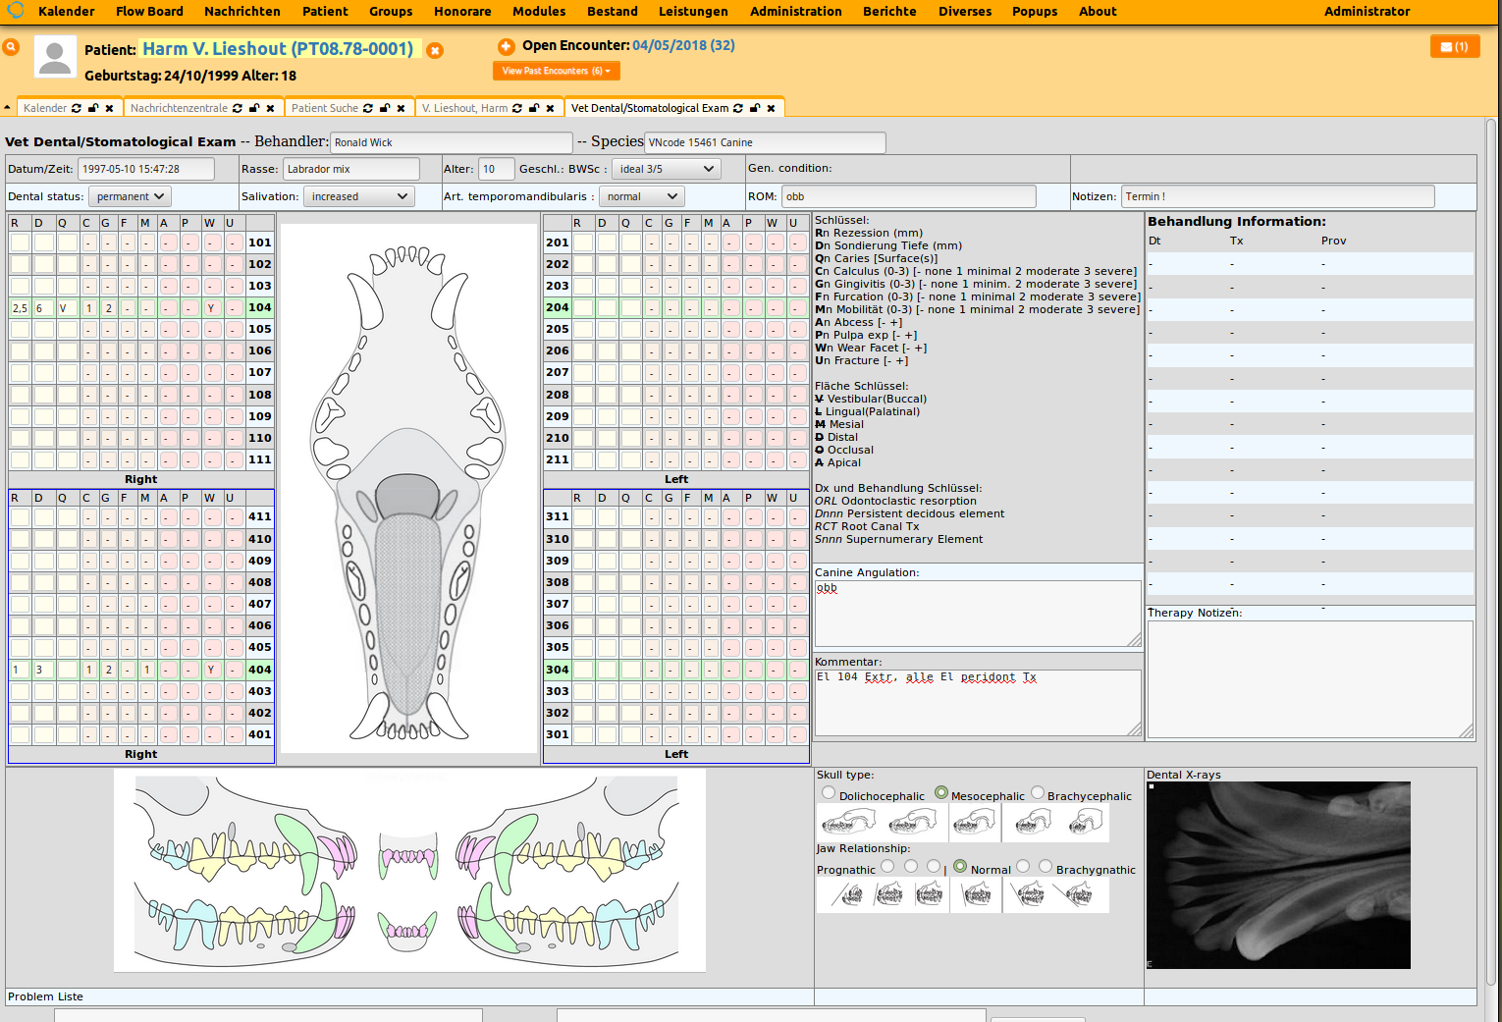The image size is (1502, 1022).
Task: Click the Behandler field containing Ronald Wick
Action: pos(452,142)
